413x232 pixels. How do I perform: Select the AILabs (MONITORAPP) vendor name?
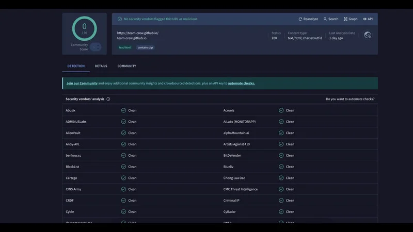(240, 122)
